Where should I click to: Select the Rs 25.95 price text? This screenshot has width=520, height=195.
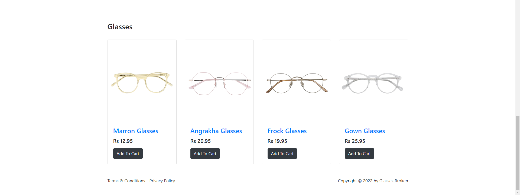(355, 141)
